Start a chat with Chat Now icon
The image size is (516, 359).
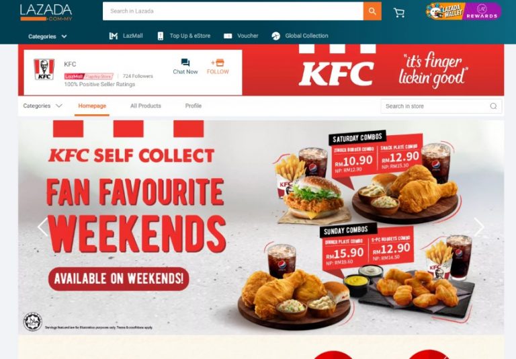click(x=185, y=63)
